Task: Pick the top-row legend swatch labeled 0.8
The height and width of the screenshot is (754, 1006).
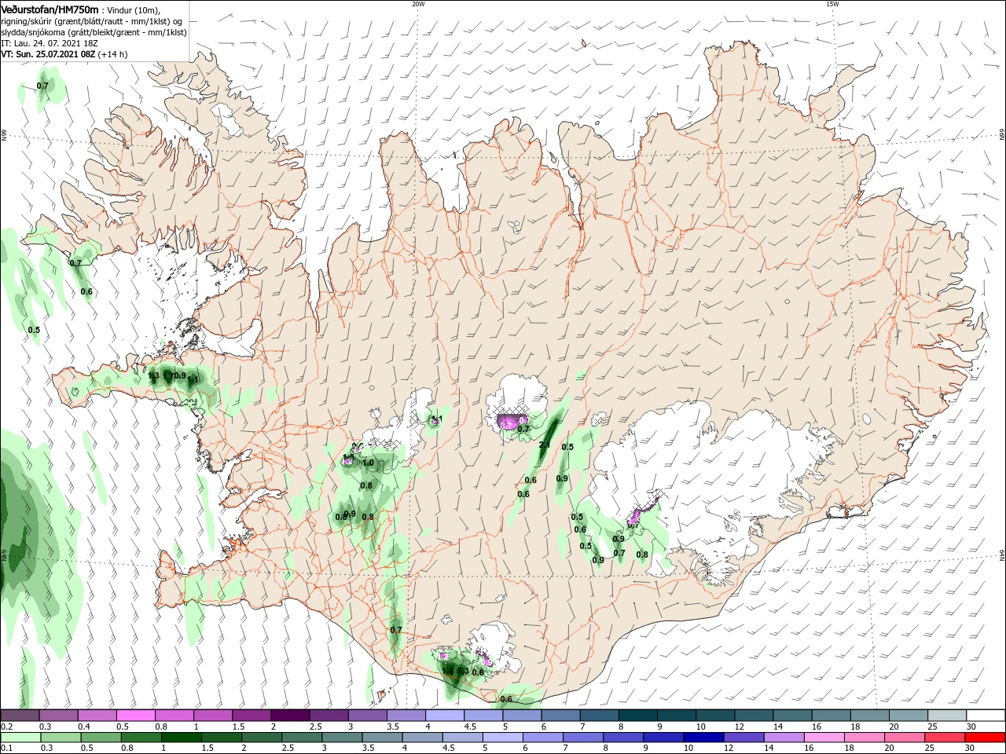Action: (x=174, y=716)
